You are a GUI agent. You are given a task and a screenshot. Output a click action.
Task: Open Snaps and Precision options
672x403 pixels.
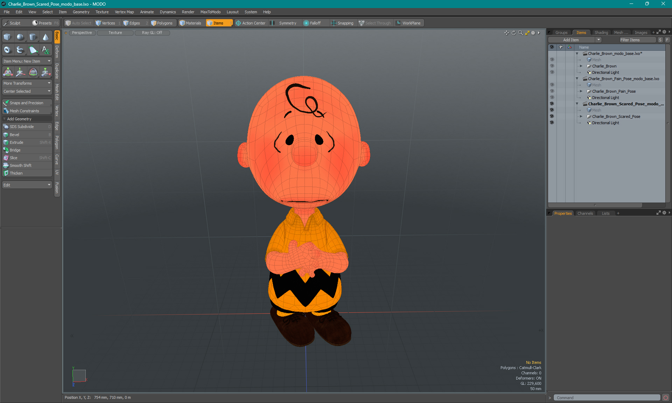(27, 103)
